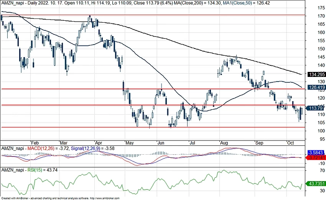Screen dimensions: 326x200
Task: Click the MA(Close,200) = 134.30 title text
Action: pos(197,3)
